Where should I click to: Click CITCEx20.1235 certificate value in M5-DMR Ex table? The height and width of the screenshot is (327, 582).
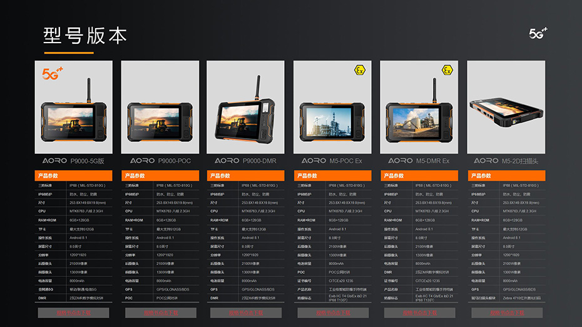pos(427,281)
